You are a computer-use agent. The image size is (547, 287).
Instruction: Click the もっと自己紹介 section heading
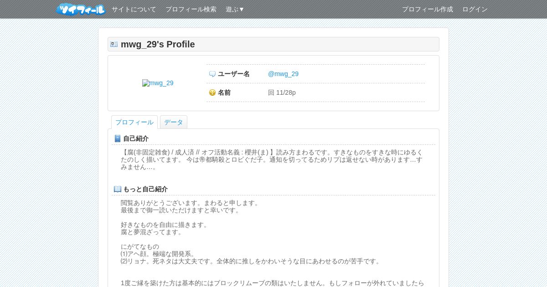(x=145, y=189)
